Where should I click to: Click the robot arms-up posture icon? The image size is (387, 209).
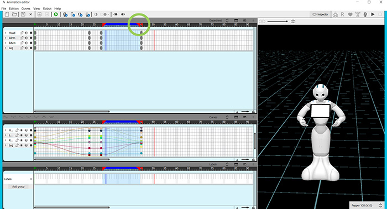(358, 14)
